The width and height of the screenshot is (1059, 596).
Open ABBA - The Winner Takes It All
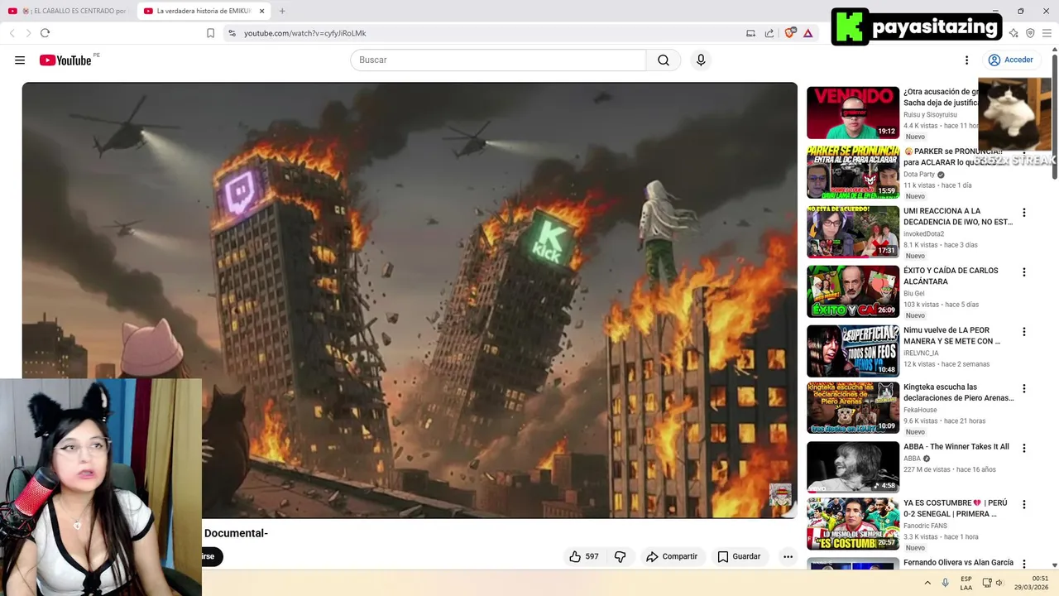click(956, 447)
